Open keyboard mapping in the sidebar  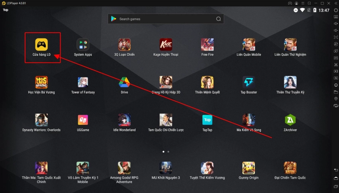(x=336, y=17)
